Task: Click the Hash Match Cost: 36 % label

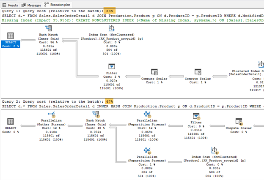Action: 49,42
